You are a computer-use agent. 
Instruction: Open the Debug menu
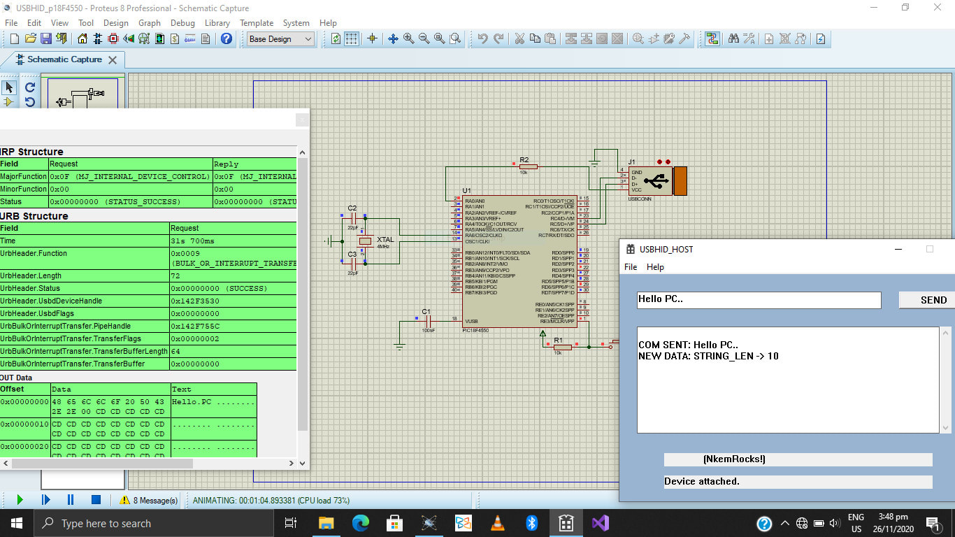tap(183, 23)
